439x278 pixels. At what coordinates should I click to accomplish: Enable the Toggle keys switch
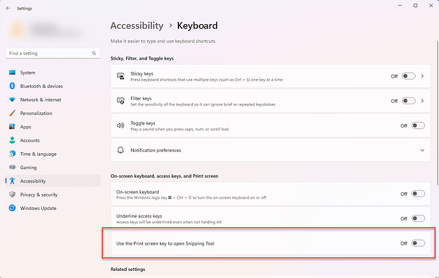click(417, 126)
